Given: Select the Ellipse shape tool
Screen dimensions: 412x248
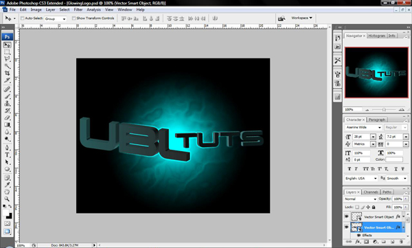Looking at the screenshot, I should [7, 169].
